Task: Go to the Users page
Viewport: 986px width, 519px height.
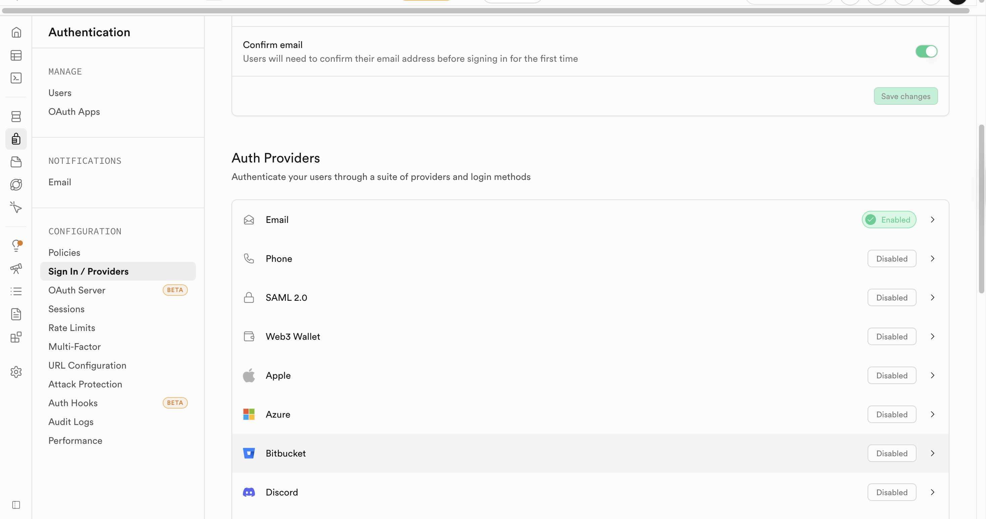Action: point(60,93)
